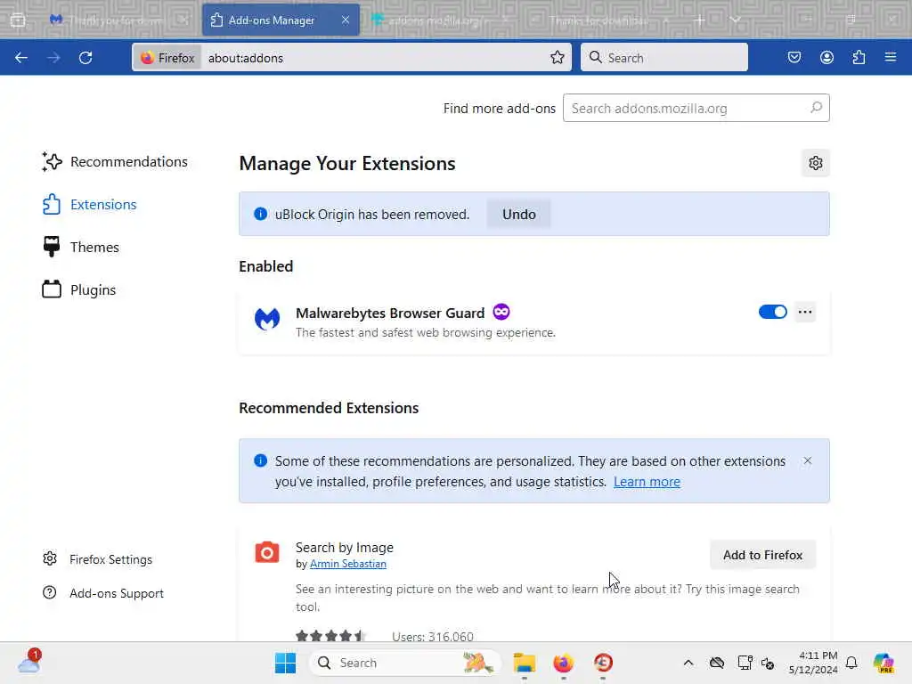Expand the list all tabs chevron
This screenshot has height=684, width=912.
tap(736, 20)
